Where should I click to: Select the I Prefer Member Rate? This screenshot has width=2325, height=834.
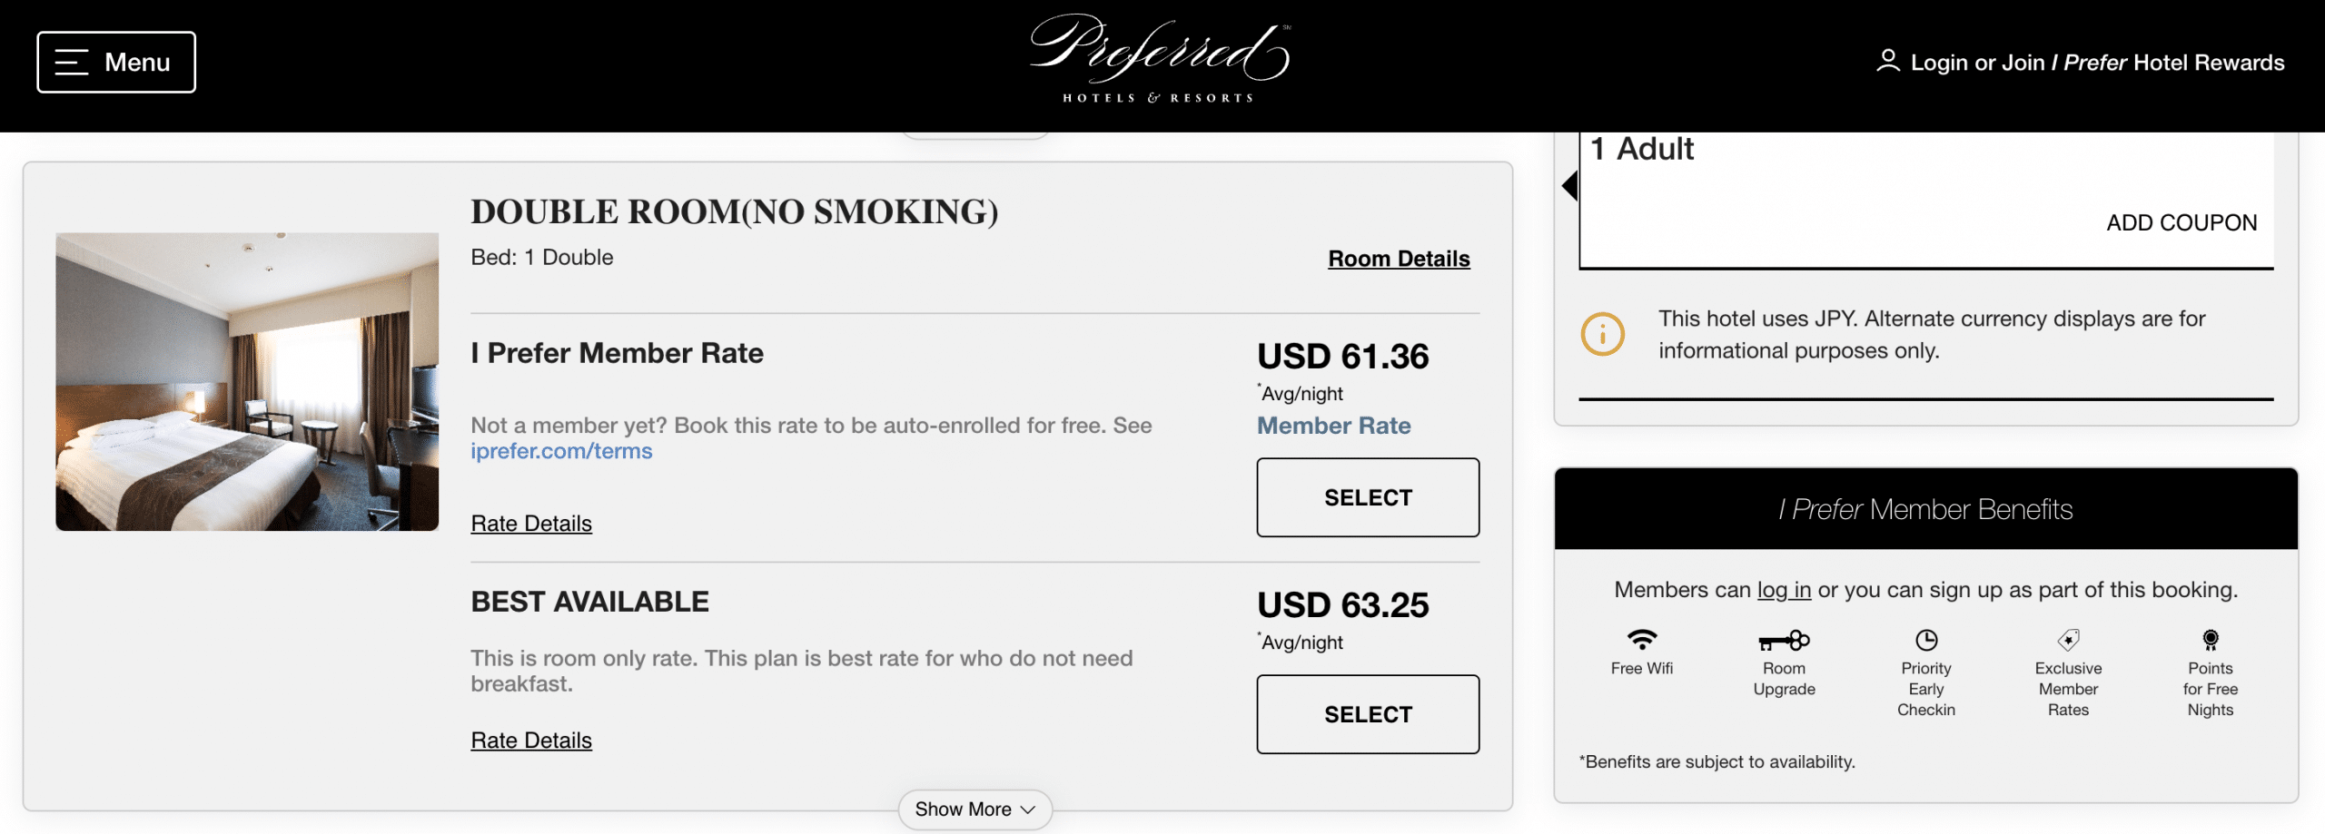[x=1367, y=497]
